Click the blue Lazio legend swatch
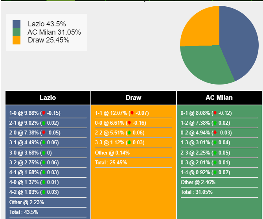 coord(17,24)
